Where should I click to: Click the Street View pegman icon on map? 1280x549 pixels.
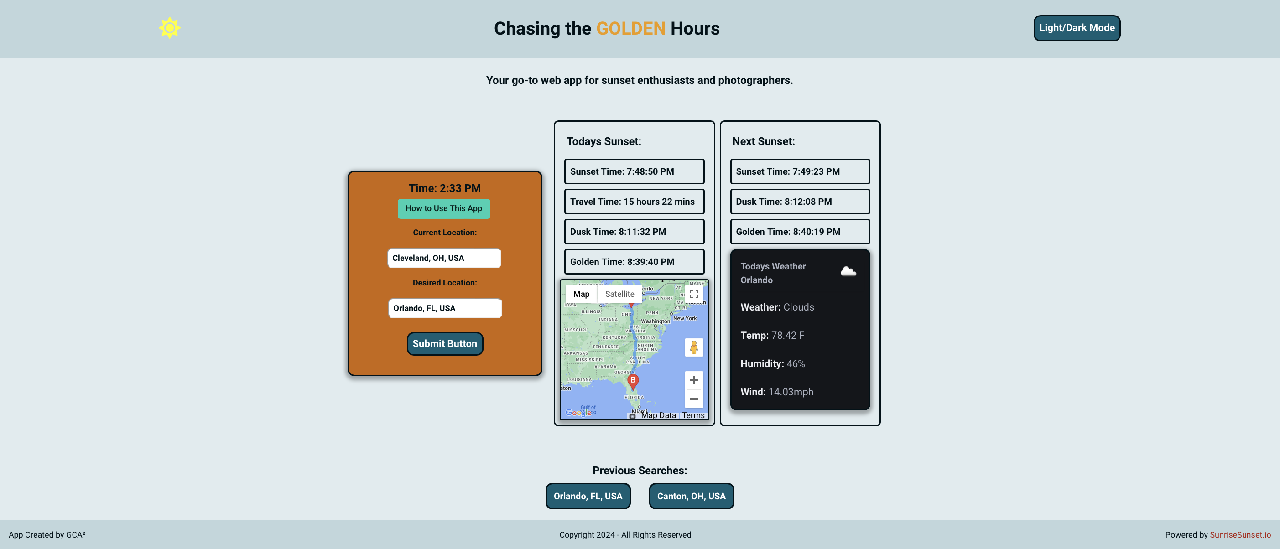(x=694, y=347)
